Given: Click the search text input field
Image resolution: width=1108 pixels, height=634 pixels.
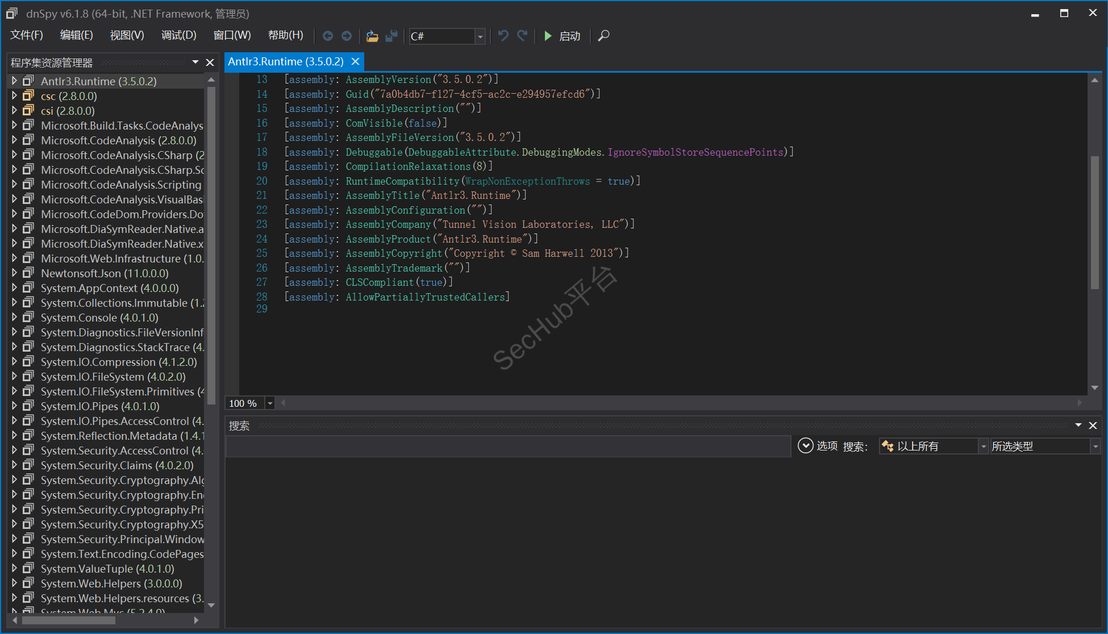Looking at the screenshot, I should coord(507,447).
